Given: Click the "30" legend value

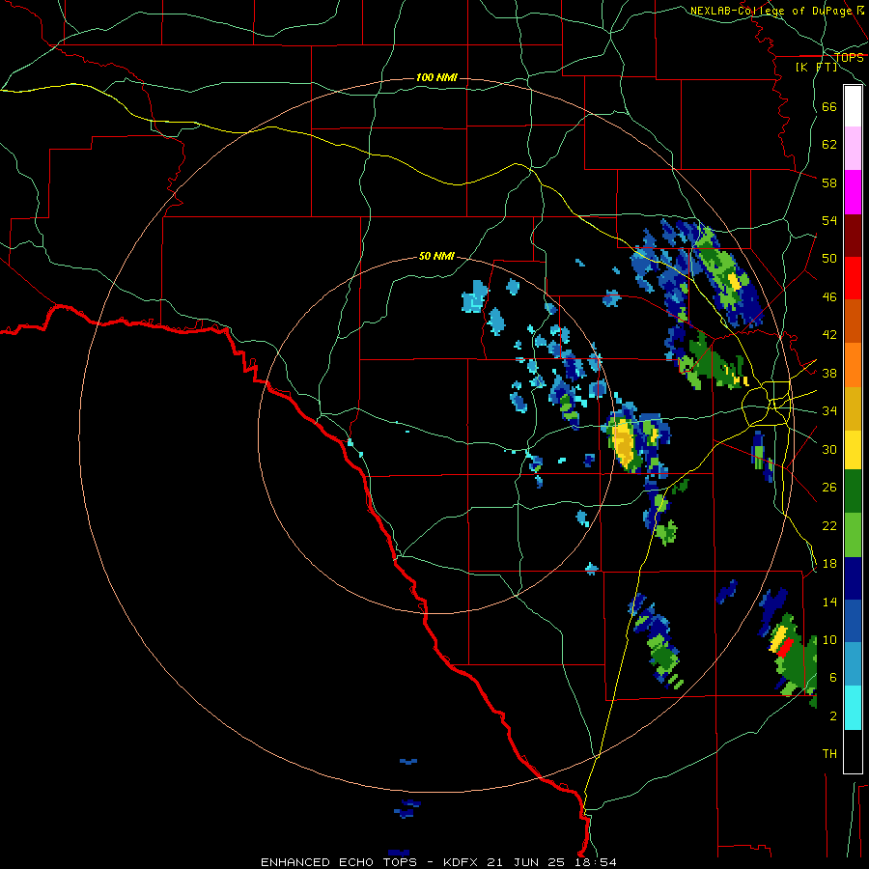Looking at the screenshot, I should click(829, 449).
